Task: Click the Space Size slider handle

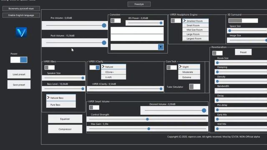Action: pyautogui.click(x=230, y=30)
